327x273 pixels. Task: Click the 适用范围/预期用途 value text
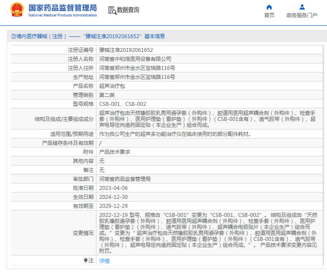point(175,134)
